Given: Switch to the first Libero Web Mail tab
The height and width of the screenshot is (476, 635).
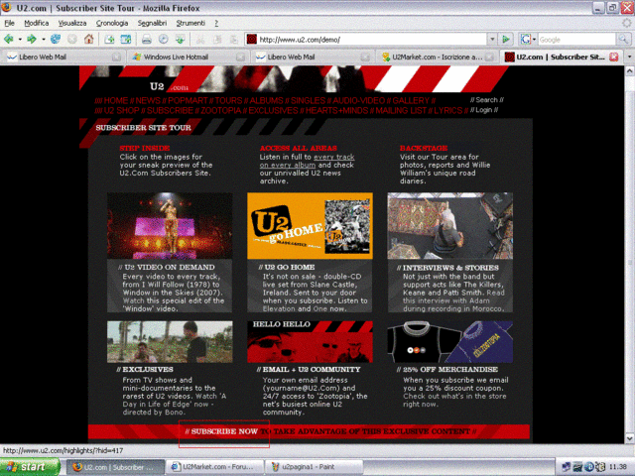Looking at the screenshot, I should coord(63,58).
